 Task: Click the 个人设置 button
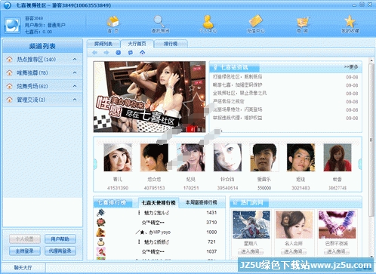pos(25,239)
